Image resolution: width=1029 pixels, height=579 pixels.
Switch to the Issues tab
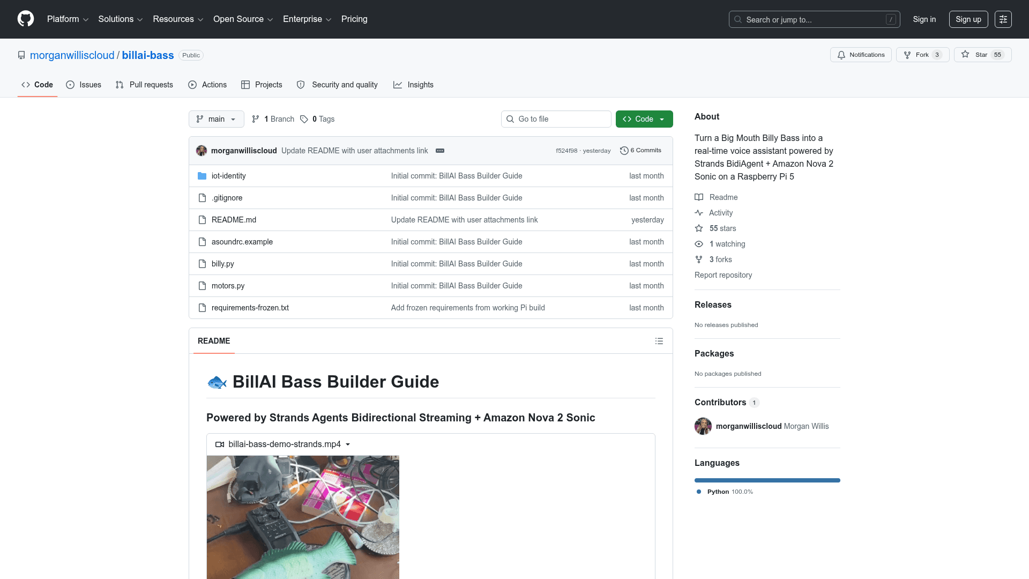coord(84,85)
